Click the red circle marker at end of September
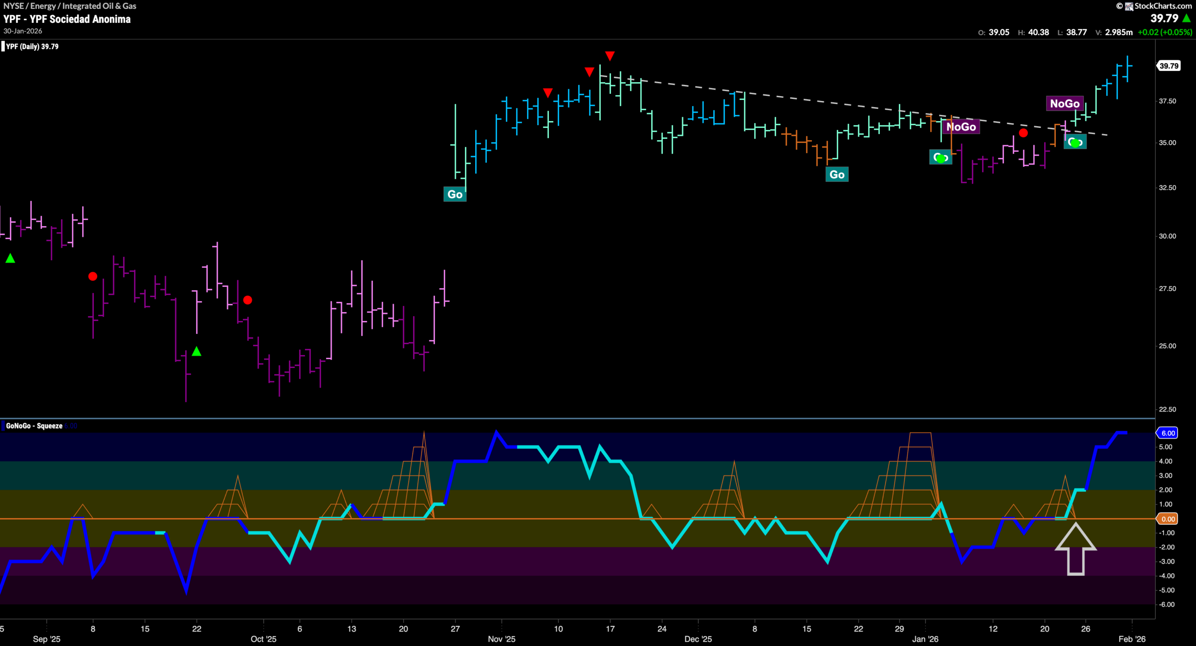Image resolution: width=1196 pixels, height=646 pixels. click(248, 300)
